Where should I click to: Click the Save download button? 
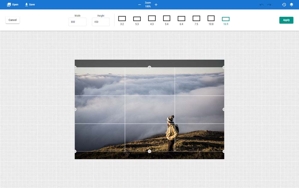pos(30,4)
